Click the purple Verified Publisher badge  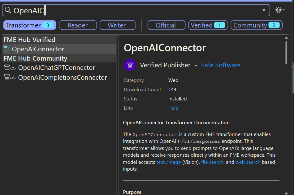[130, 65]
